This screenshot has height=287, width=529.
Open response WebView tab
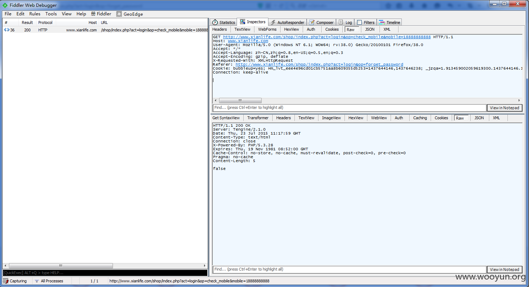pos(379,118)
